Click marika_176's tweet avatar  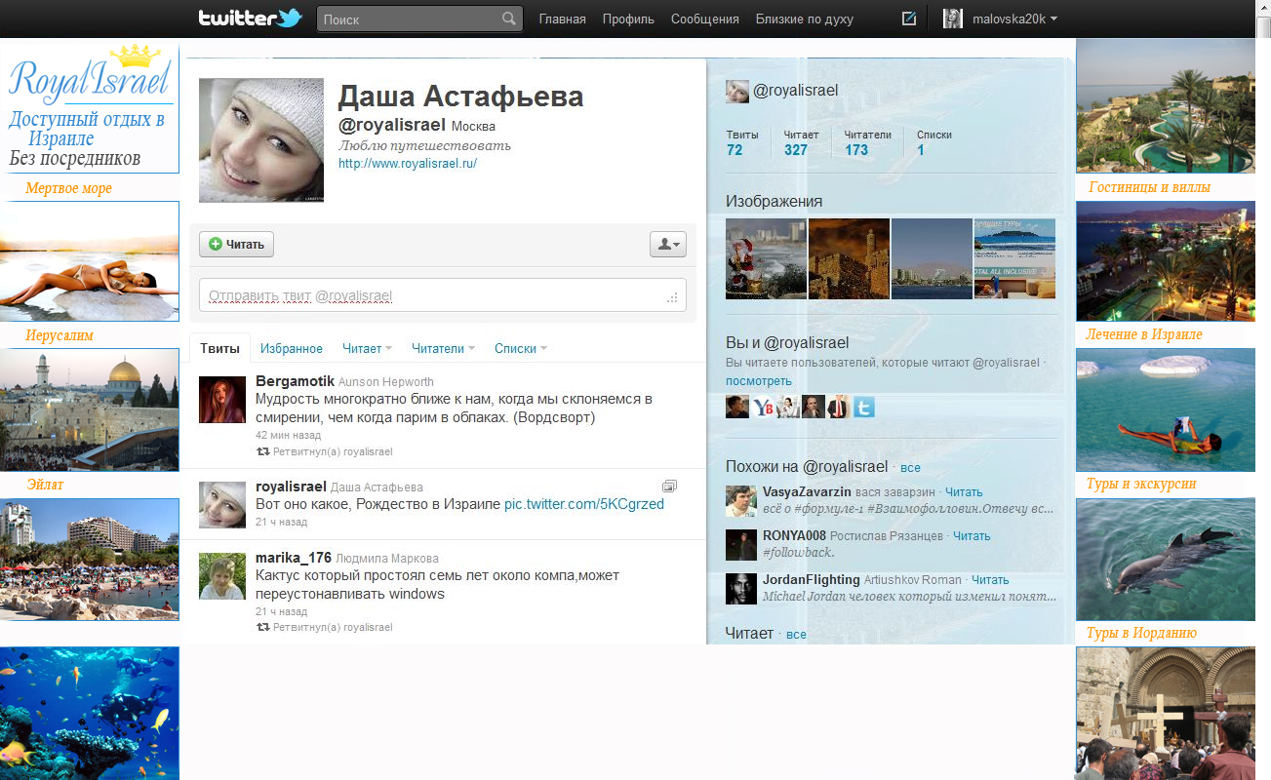(x=222, y=575)
